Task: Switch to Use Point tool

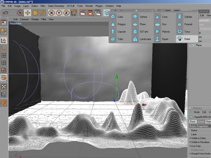Action: tap(4, 55)
